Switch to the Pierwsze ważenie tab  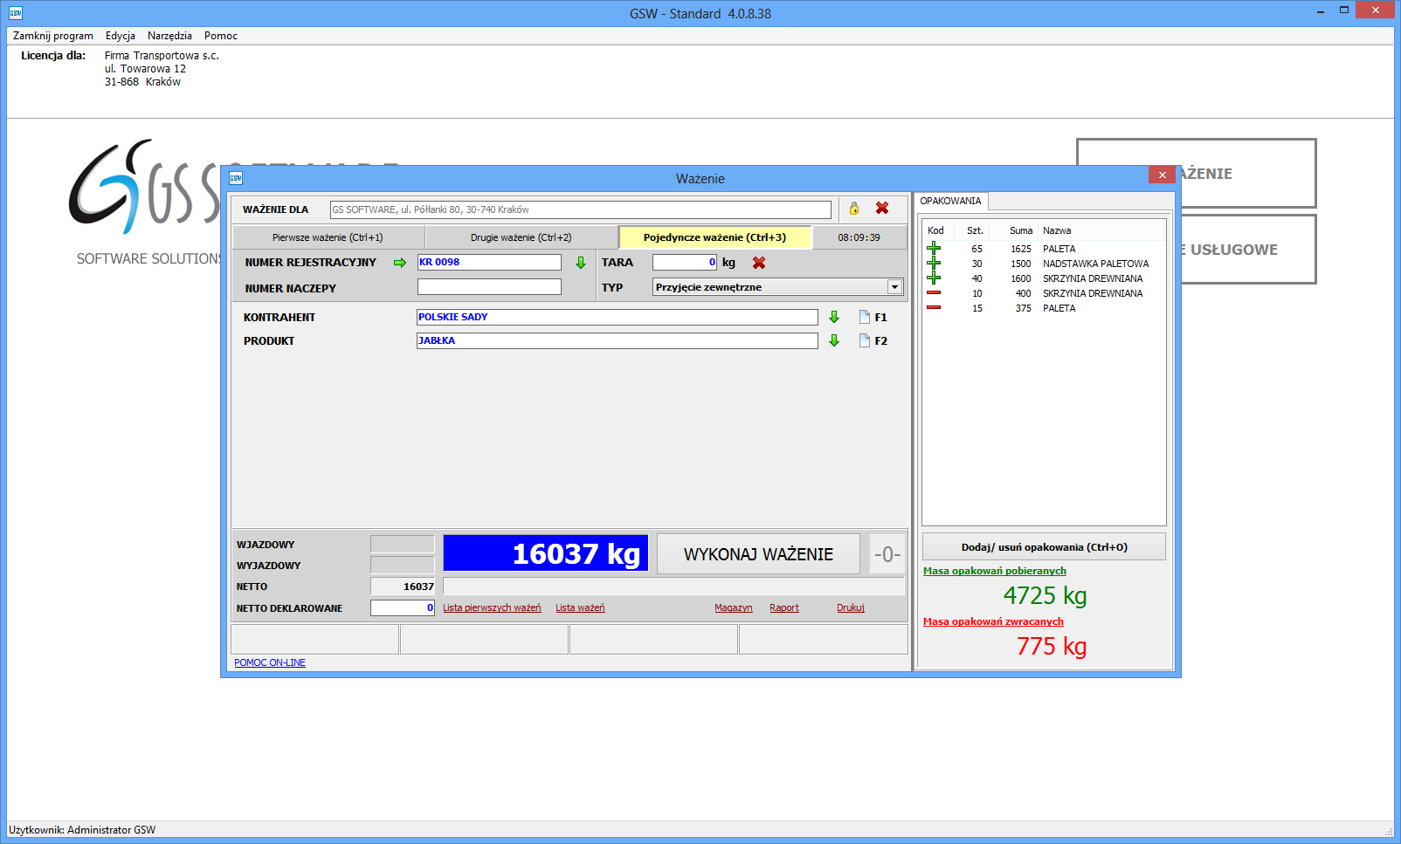point(328,237)
